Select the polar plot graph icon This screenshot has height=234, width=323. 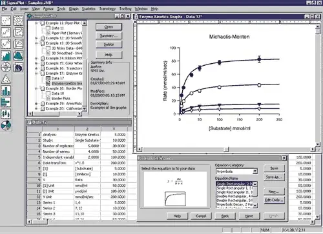pos(6,67)
